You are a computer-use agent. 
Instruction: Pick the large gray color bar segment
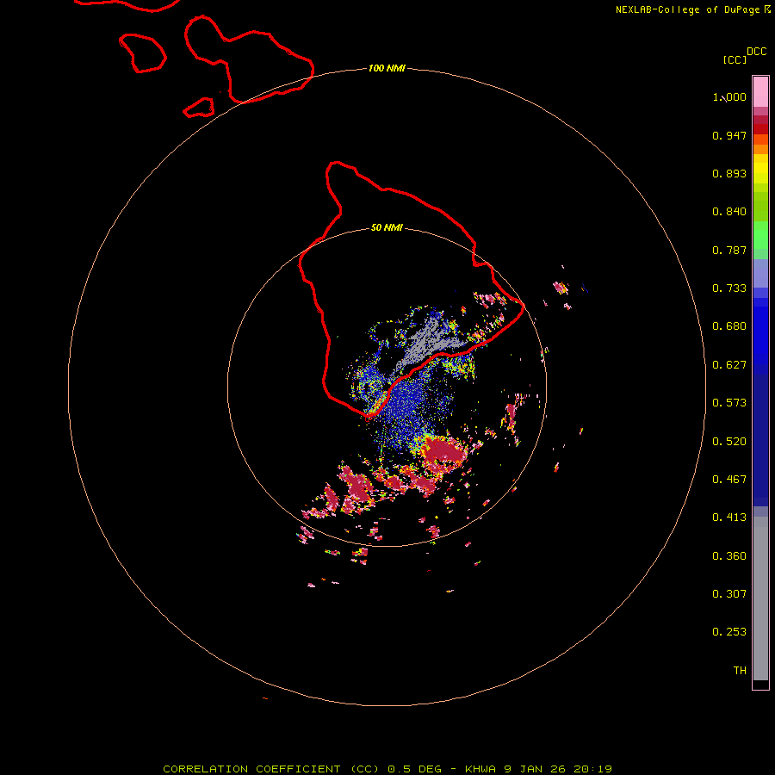click(x=760, y=598)
